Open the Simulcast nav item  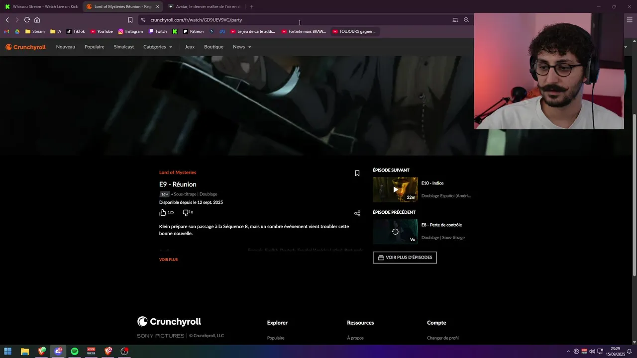(x=124, y=47)
